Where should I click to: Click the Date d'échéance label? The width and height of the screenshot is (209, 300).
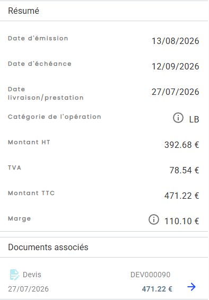point(40,64)
